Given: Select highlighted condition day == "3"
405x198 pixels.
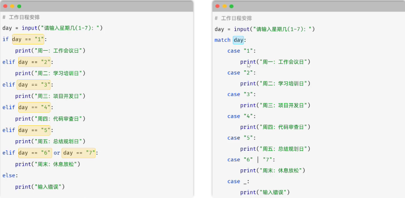Looking at the screenshot, I should 34,85.
